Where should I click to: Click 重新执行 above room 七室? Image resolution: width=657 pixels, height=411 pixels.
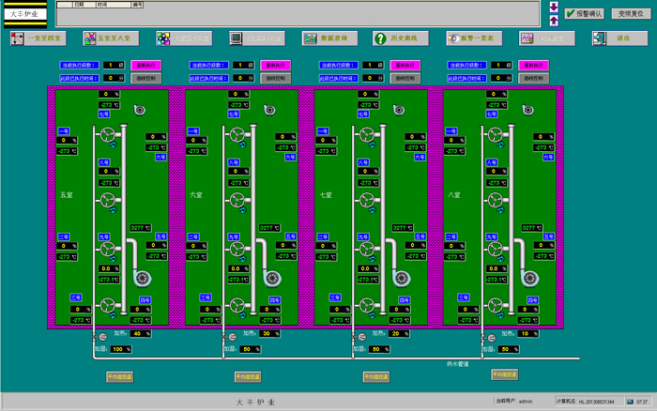(405, 66)
